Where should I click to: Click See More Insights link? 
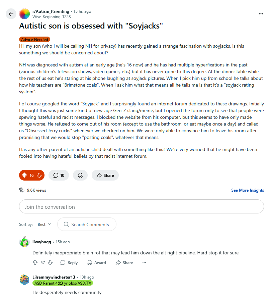click(x=247, y=190)
